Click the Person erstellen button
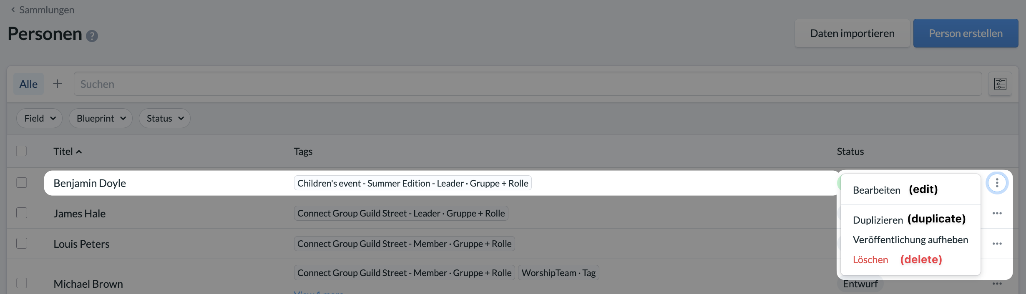1026x294 pixels. (x=966, y=33)
